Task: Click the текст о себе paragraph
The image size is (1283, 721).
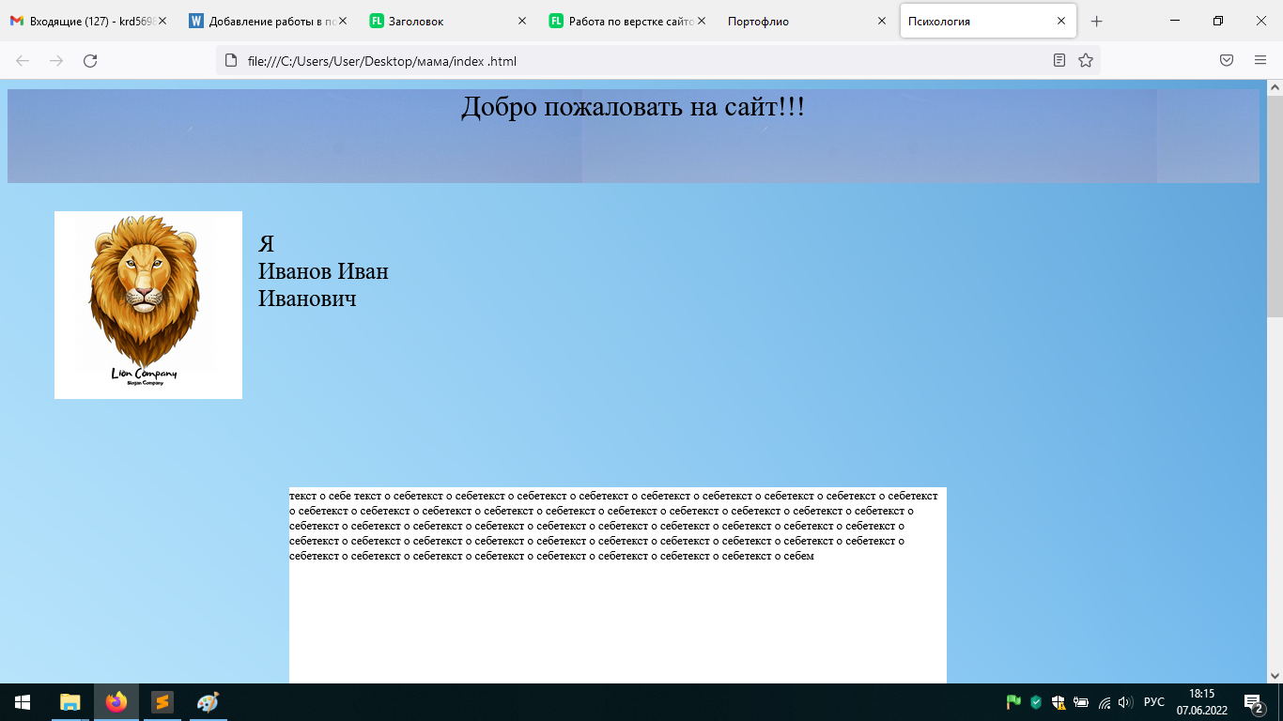Action: [613, 526]
